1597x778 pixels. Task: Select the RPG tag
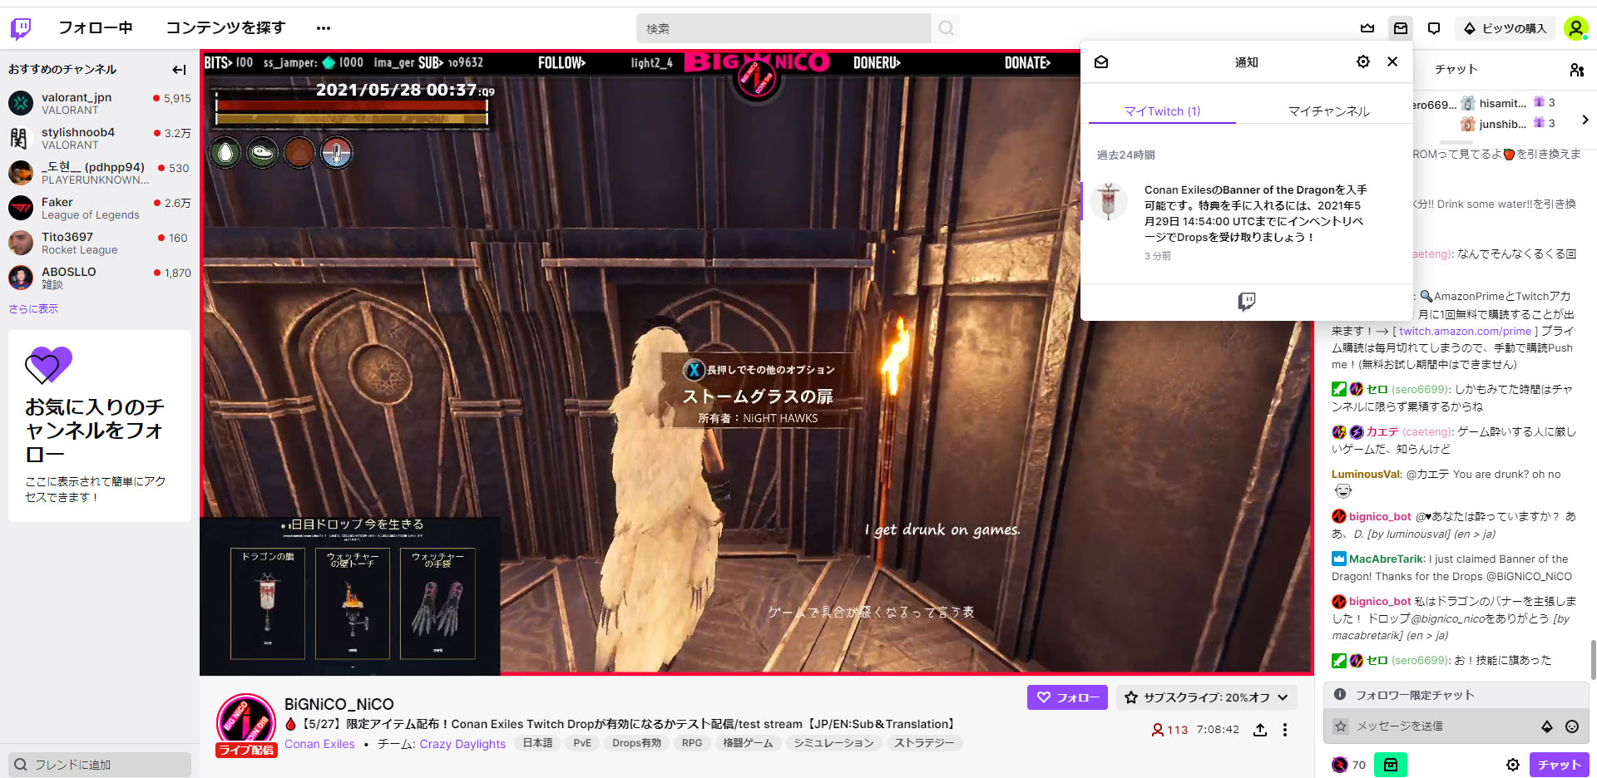692,743
